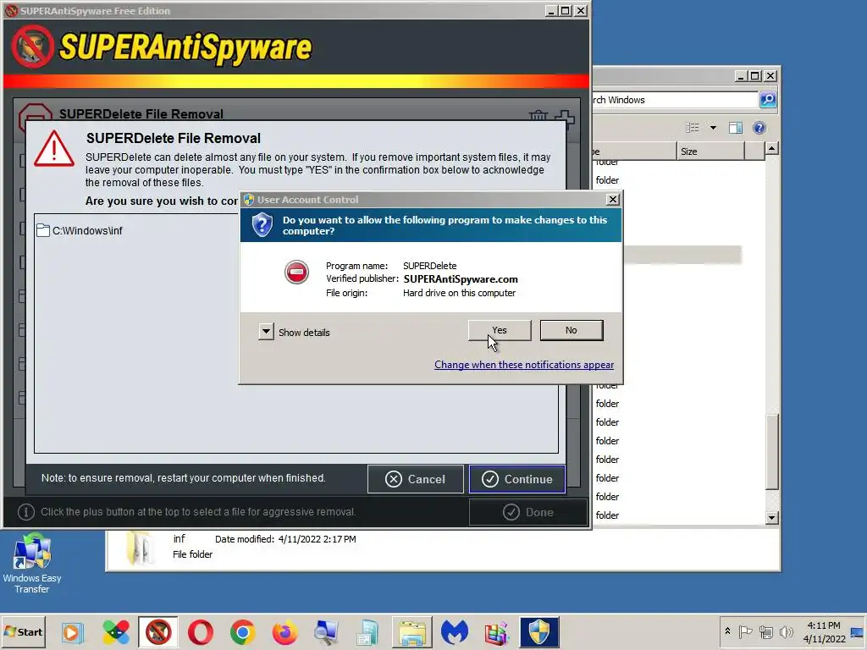Image resolution: width=867 pixels, height=650 pixels.
Task: Open Windows Easy Transfer desktop icon
Action: tap(32, 564)
